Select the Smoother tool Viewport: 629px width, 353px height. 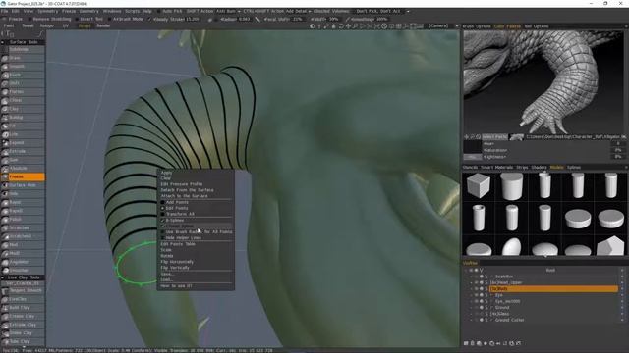[x=23, y=271]
